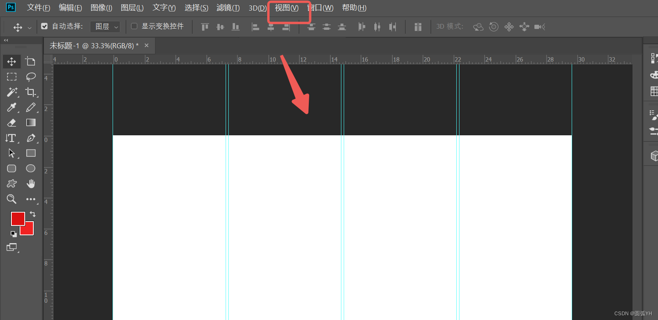
Task: Click distribute left edges icon
Action: pos(362,27)
